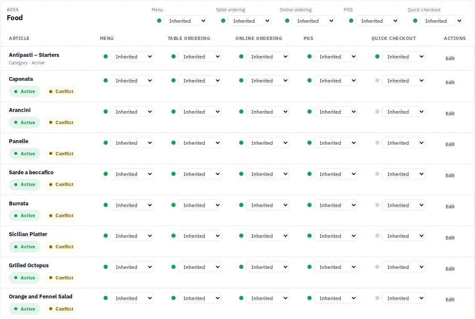This screenshot has height=319, width=475.
Task: Click the "Orange and Fennel Salad" article name
Action: pyautogui.click(x=40, y=297)
